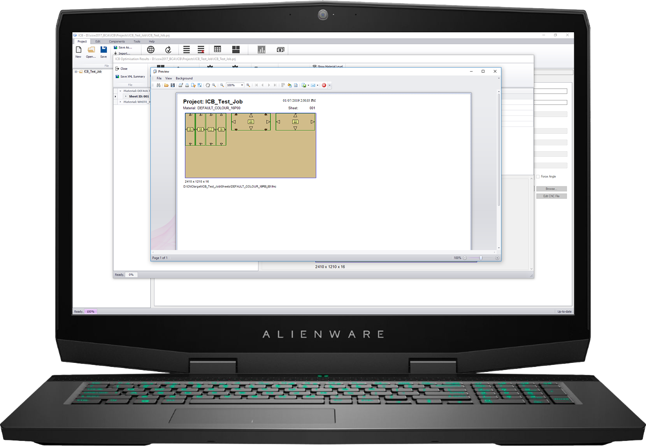
Task: Go to last page in Preview toolbar
Action: [x=275, y=85]
